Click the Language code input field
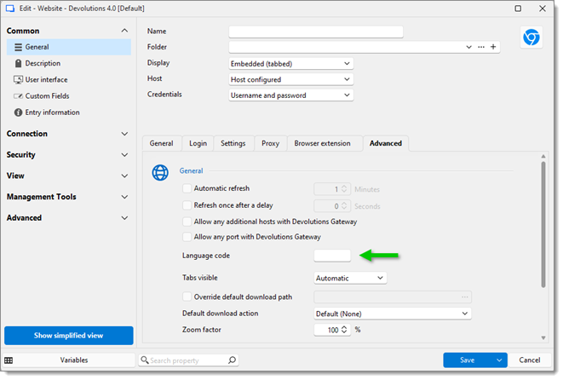 [x=332, y=256]
